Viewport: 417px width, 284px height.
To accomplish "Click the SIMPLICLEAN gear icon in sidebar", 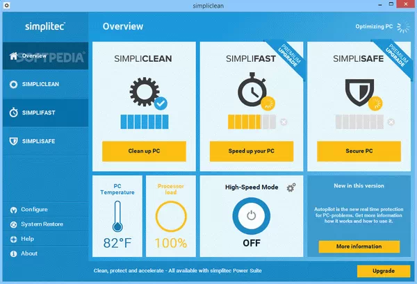I will click(13, 85).
